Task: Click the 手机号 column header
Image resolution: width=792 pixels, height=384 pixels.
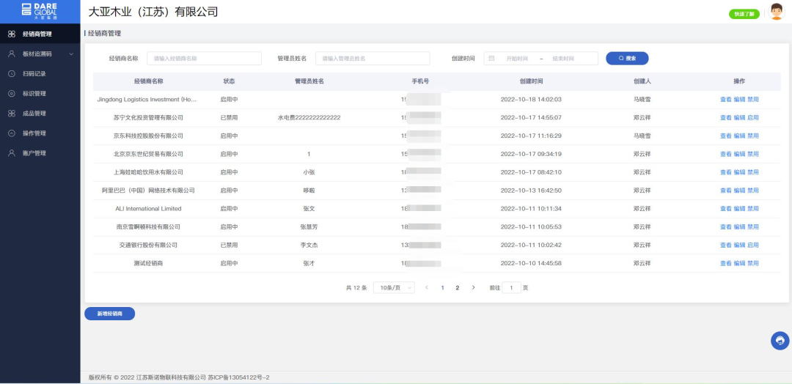Action: pyautogui.click(x=420, y=81)
